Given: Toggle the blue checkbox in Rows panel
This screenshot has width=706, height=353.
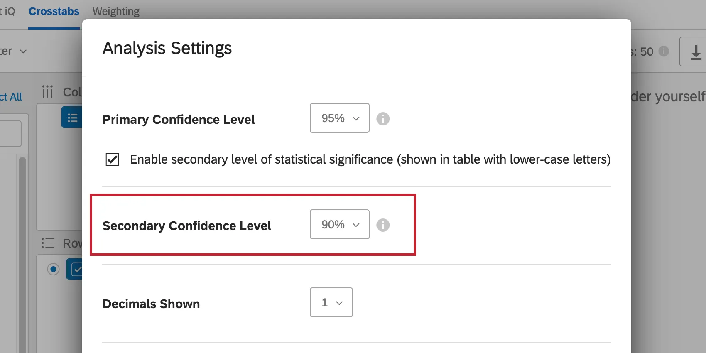Looking at the screenshot, I should click(76, 269).
